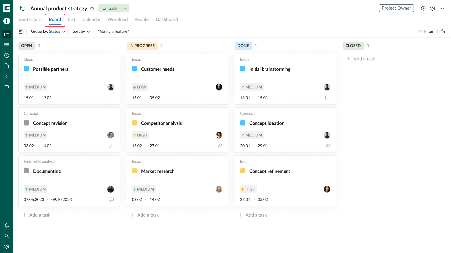Open the Comments hub icon in sidebar
This screenshot has height=253, width=451.
point(7,87)
